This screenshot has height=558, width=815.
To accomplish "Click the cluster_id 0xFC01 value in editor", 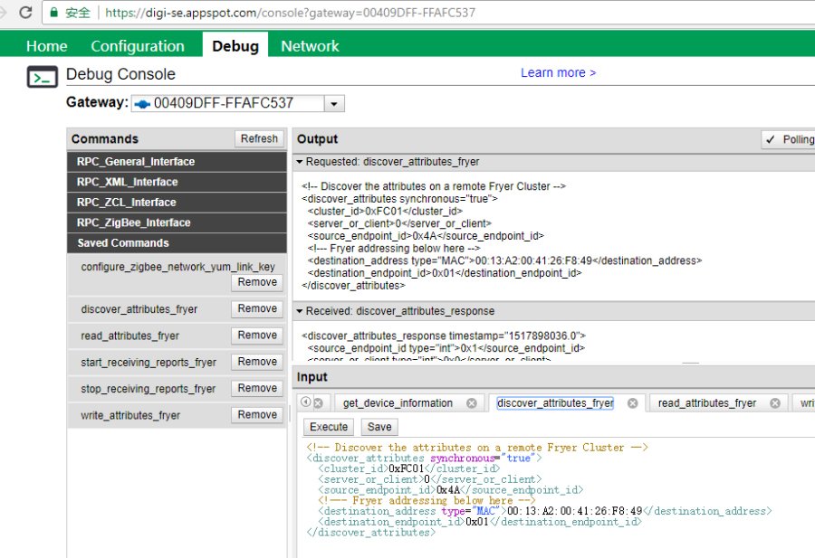I will [x=407, y=468].
